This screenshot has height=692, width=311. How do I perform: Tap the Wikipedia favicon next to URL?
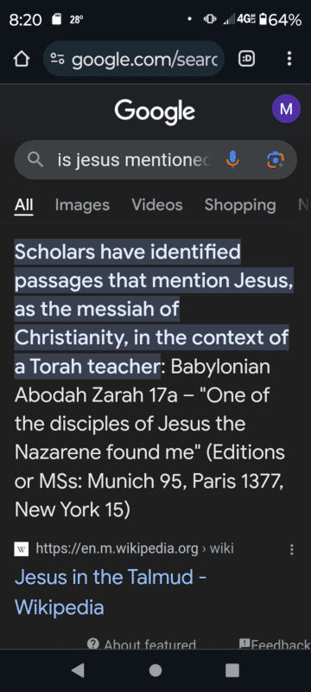click(x=21, y=549)
